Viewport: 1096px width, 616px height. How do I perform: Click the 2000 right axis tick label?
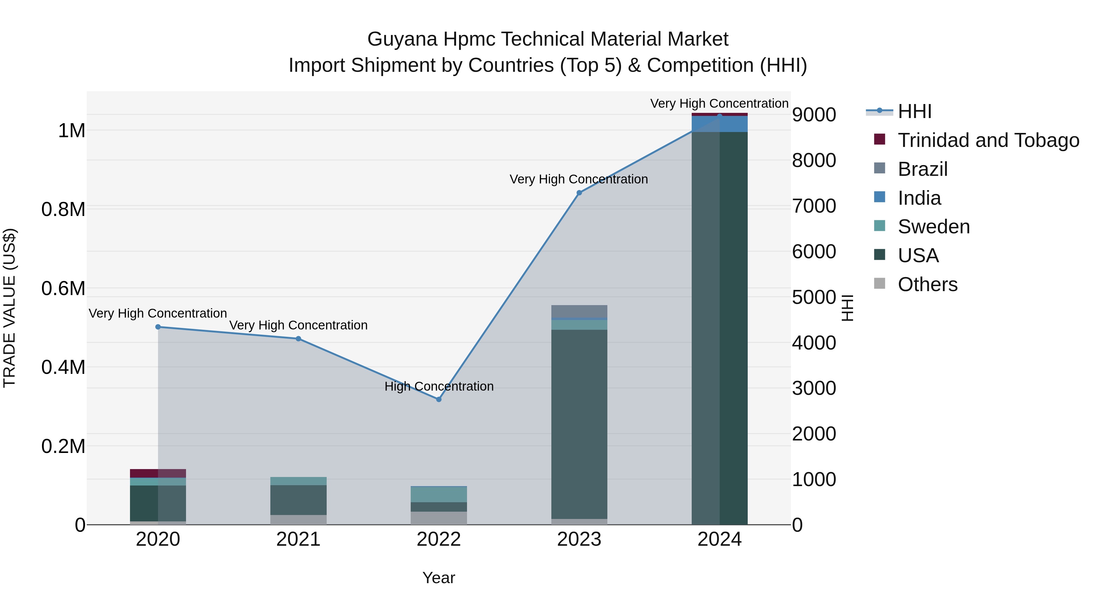[814, 434]
